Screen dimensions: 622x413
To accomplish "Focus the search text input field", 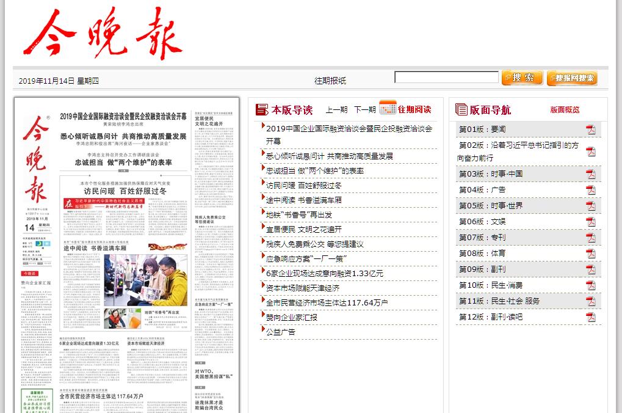I will 446,78.
